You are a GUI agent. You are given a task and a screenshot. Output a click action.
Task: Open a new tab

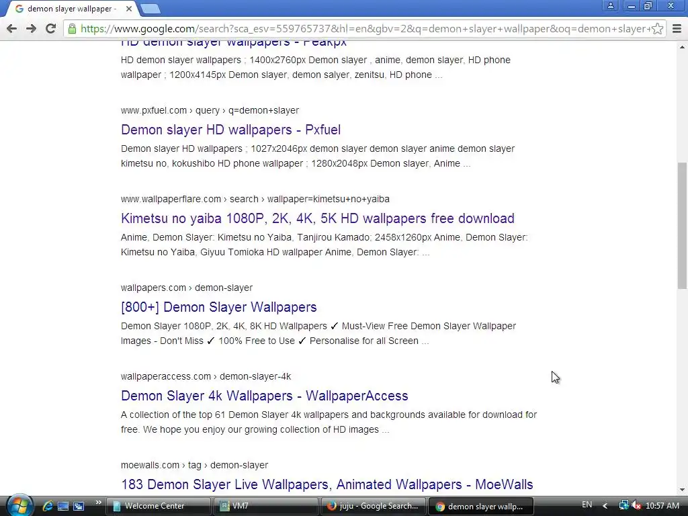[150, 9]
